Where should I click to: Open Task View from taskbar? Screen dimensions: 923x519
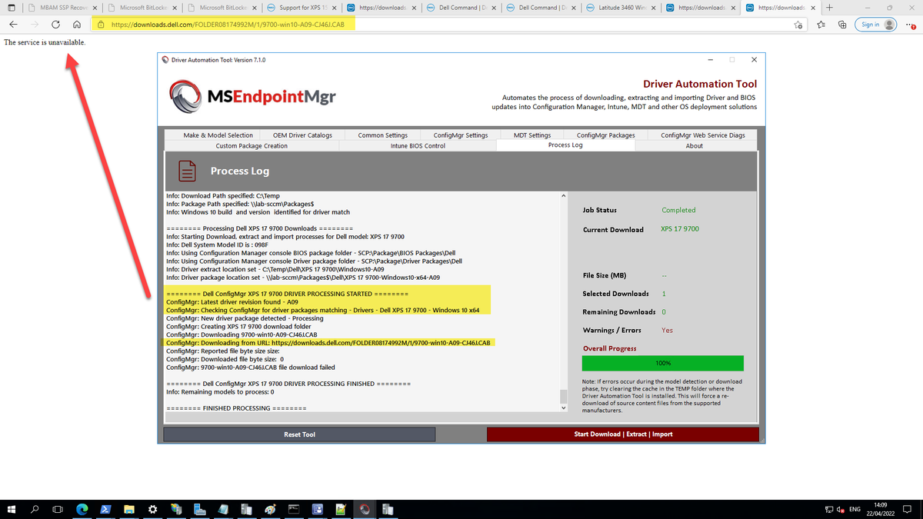58,509
